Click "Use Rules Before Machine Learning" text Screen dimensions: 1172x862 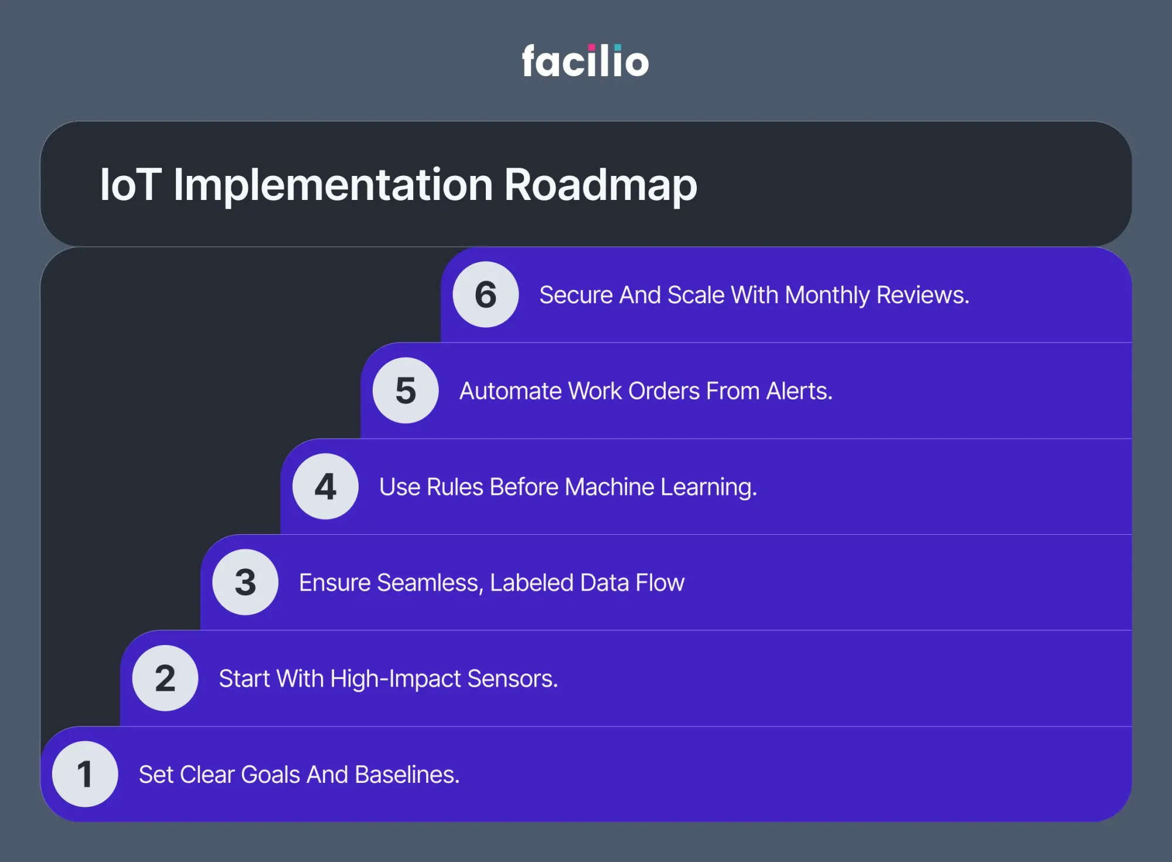pos(567,487)
